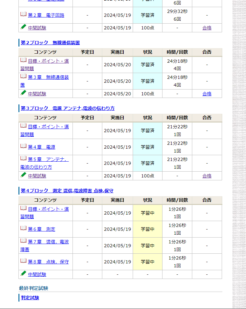Click the pencil icon for 第2ブロック 中間試験
This screenshot has height=309, width=246.
pos(23,93)
